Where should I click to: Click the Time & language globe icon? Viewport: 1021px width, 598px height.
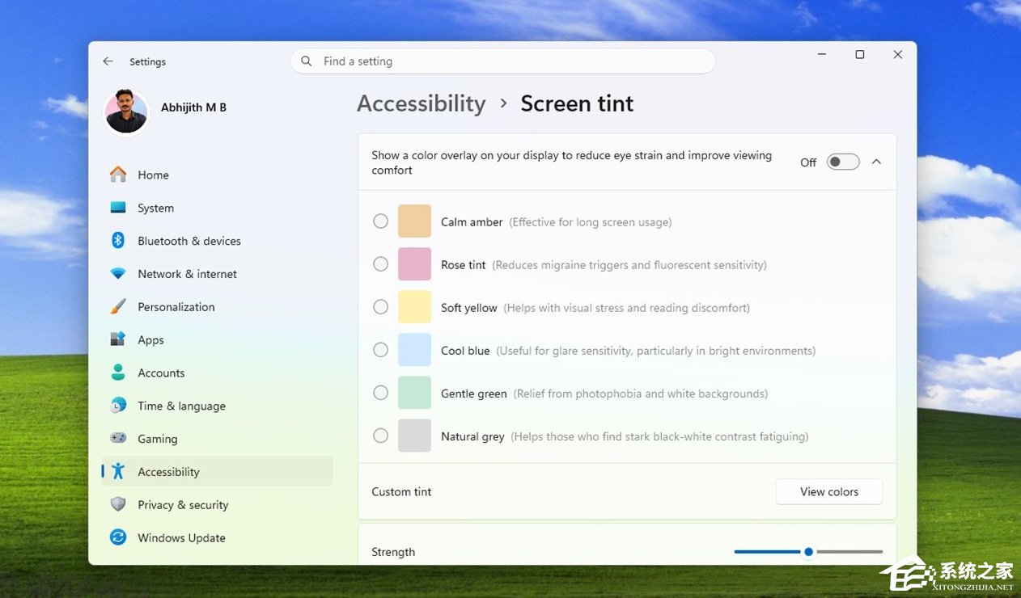pyautogui.click(x=118, y=406)
